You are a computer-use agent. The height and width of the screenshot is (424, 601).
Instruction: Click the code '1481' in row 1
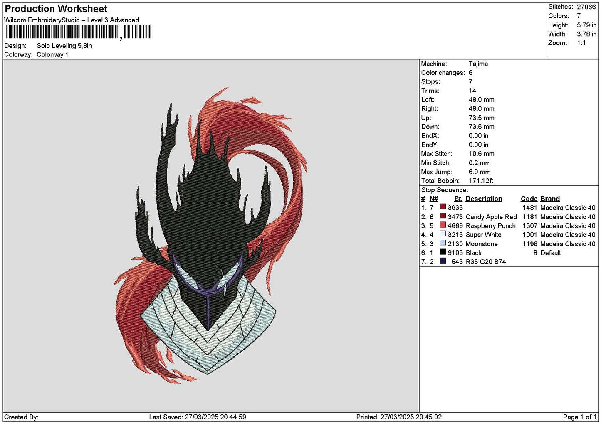coord(530,208)
